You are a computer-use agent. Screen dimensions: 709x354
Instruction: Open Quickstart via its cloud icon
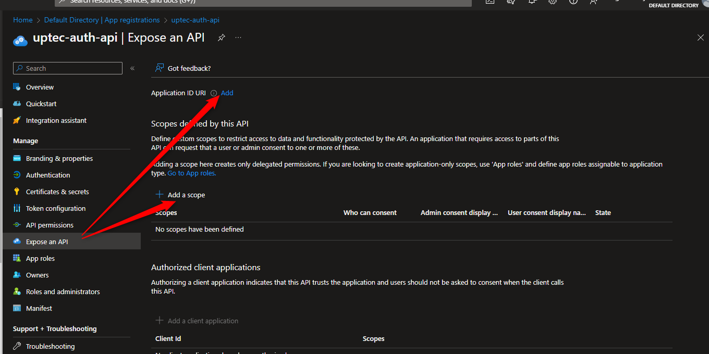(x=17, y=104)
